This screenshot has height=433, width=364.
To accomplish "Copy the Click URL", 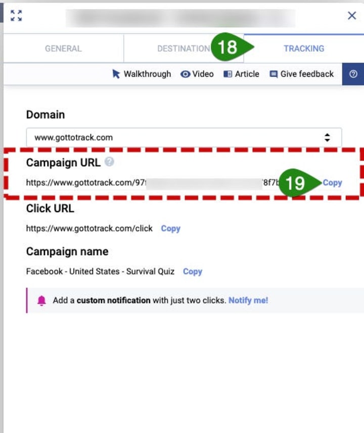I will point(170,229).
